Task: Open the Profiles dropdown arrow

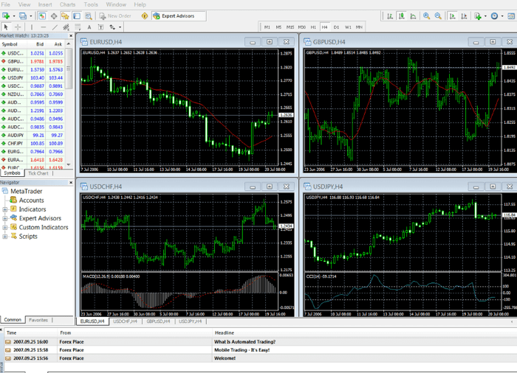Action: coord(31,15)
